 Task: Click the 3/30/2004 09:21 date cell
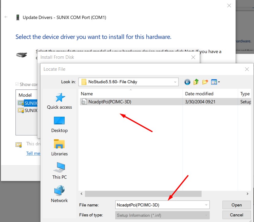point(200,102)
